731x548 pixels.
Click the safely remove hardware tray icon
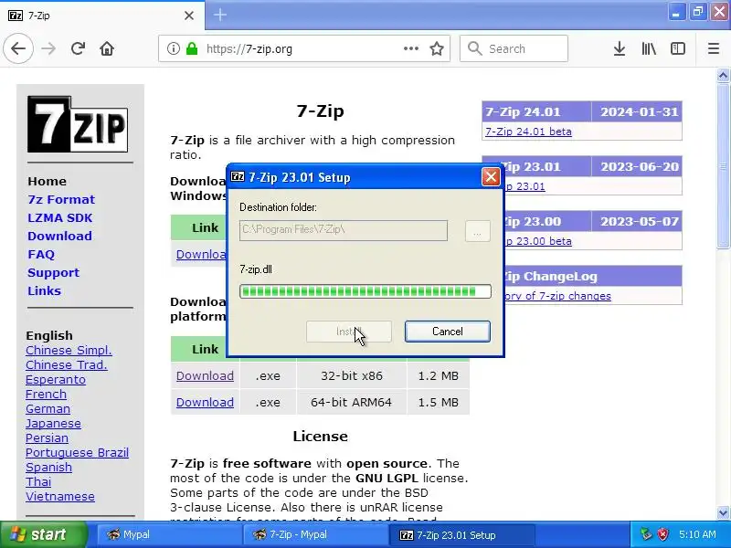(646, 534)
